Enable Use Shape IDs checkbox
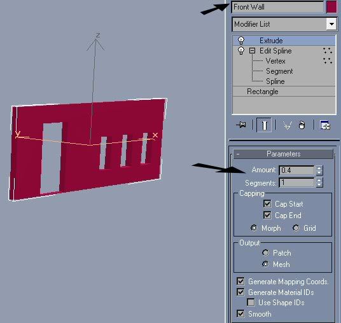This screenshot has width=341, height=323. [251, 302]
